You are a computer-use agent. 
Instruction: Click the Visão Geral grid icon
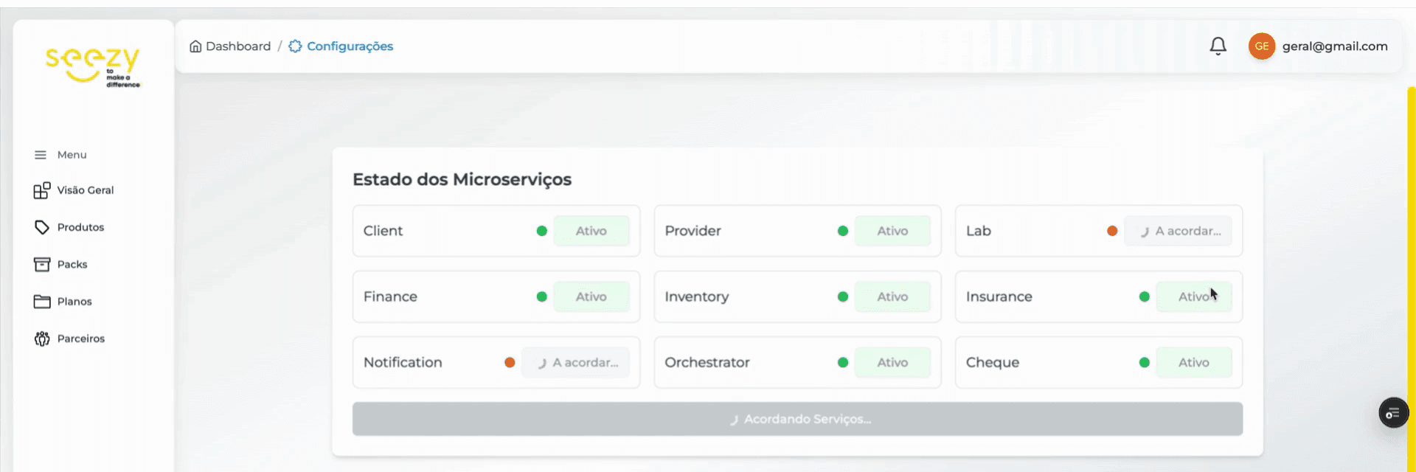[42, 190]
